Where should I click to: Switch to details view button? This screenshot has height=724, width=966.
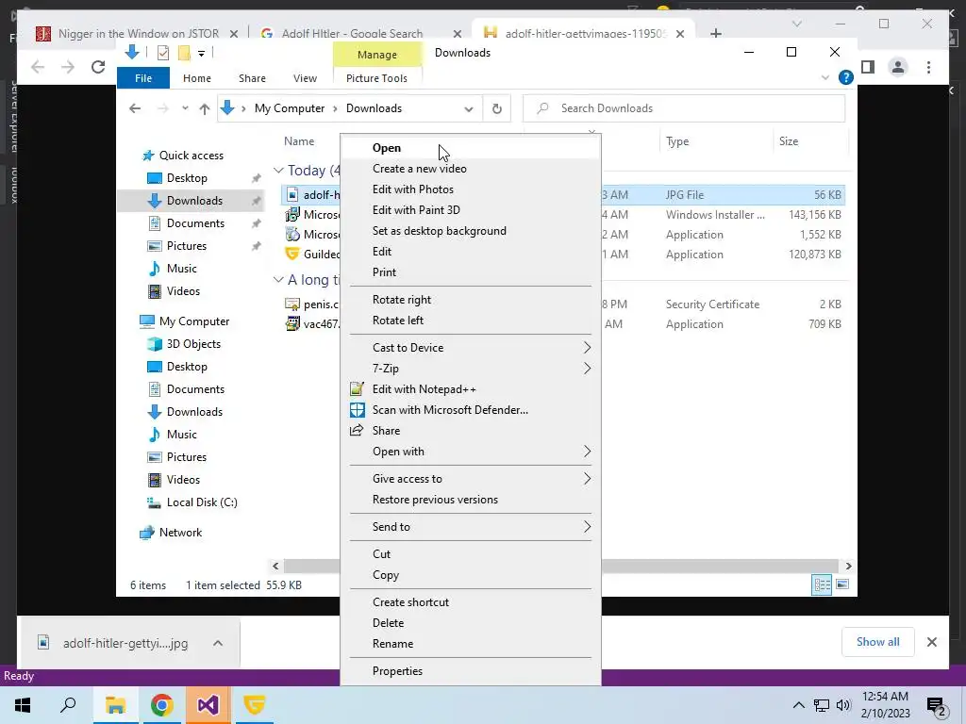[x=822, y=584]
